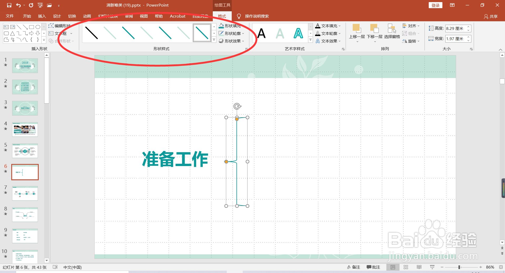This screenshot has height=273, width=505.
Task: Switch to Slide Sorter view in status bar
Action: point(406,267)
